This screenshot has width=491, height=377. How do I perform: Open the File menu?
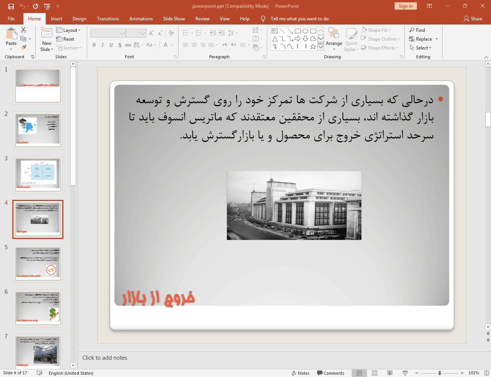click(x=11, y=19)
